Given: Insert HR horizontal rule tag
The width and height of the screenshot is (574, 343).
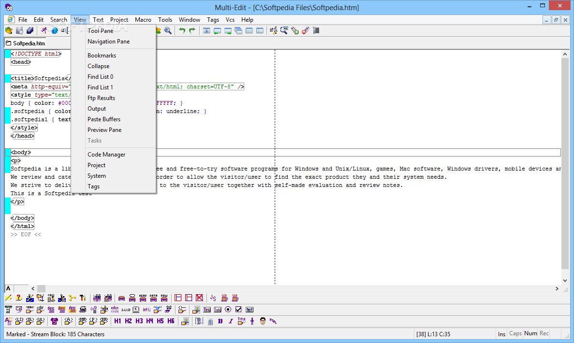Looking at the screenshot, I should (x=83, y=321).
